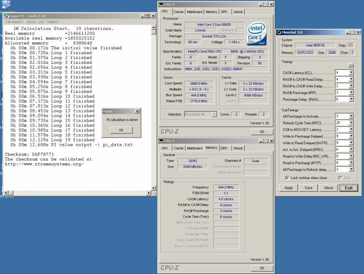This screenshot has width=364, height=274.
Task: Click the CAS# Latency value '4.0 clocks'
Action: point(226,199)
